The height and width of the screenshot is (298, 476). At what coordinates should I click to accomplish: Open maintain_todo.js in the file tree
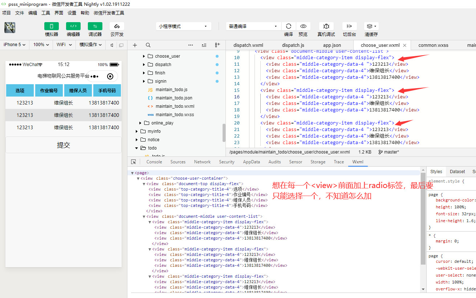click(x=171, y=90)
